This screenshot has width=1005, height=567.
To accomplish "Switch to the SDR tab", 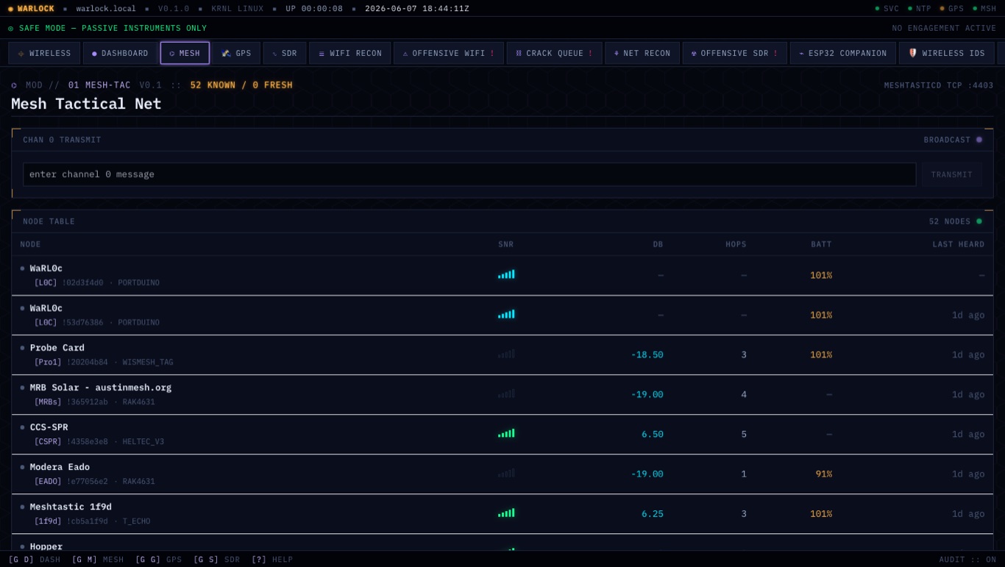I will coord(285,53).
